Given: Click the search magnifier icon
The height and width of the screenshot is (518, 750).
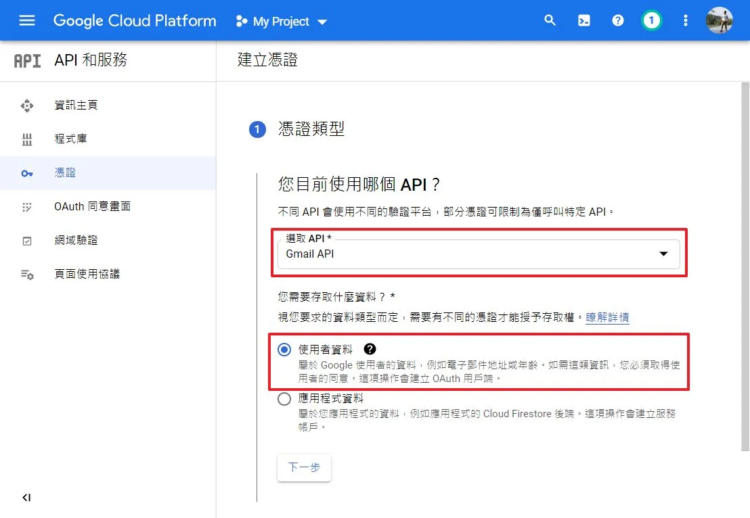Looking at the screenshot, I should [x=550, y=20].
